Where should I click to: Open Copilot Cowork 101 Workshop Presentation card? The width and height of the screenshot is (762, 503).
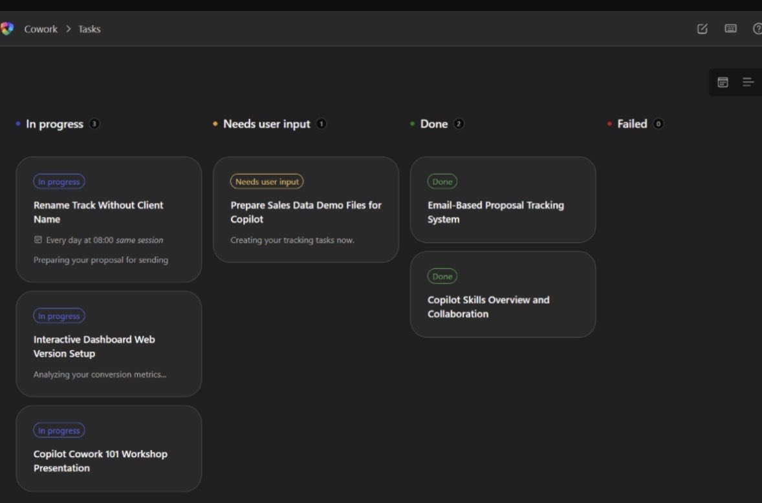109,449
